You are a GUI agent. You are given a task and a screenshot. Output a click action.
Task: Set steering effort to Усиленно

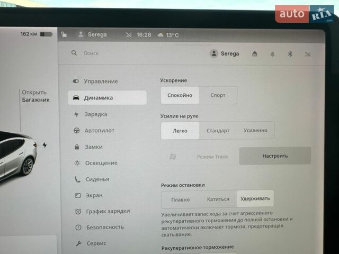click(x=255, y=131)
